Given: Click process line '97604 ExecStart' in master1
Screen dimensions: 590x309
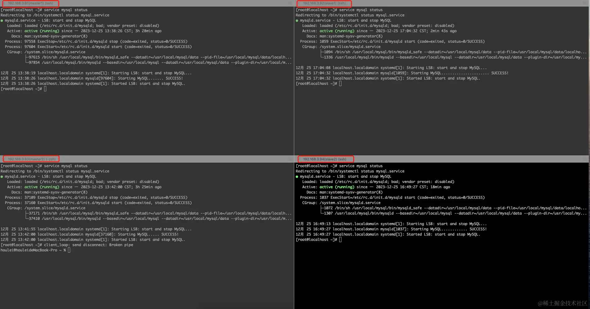Looking at the screenshot, I should tap(98, 47).
